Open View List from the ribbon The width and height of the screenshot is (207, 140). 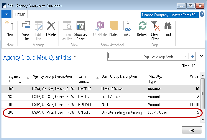coord(26,28)
